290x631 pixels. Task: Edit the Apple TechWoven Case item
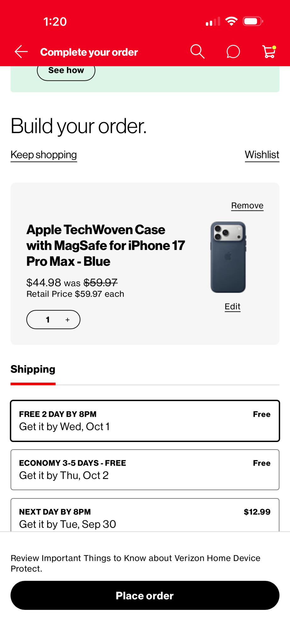(232, 306)
